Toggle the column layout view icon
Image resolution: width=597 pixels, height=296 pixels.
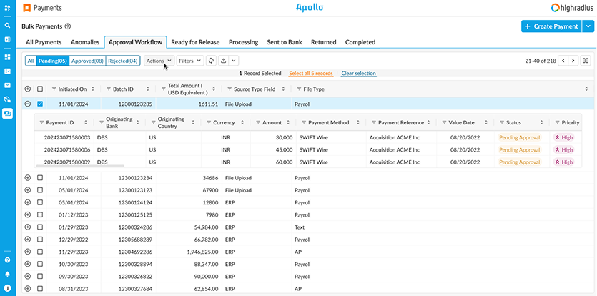click(586, 61)
